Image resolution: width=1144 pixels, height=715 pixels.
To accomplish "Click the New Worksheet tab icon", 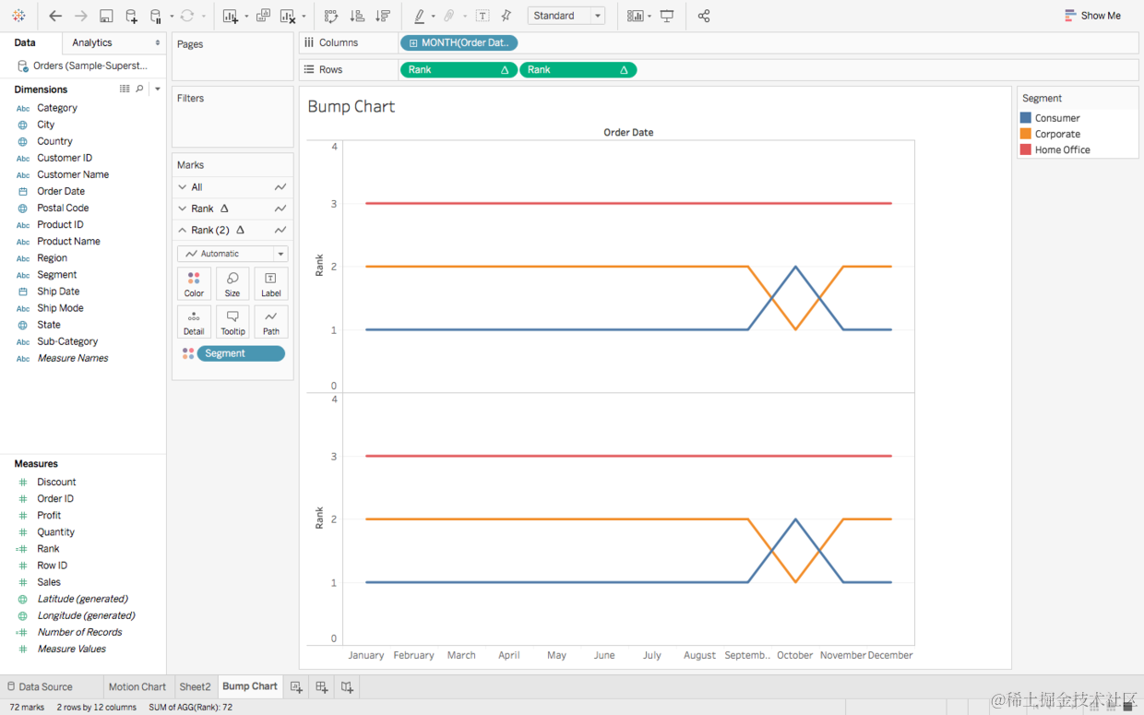I will [296, 686].
